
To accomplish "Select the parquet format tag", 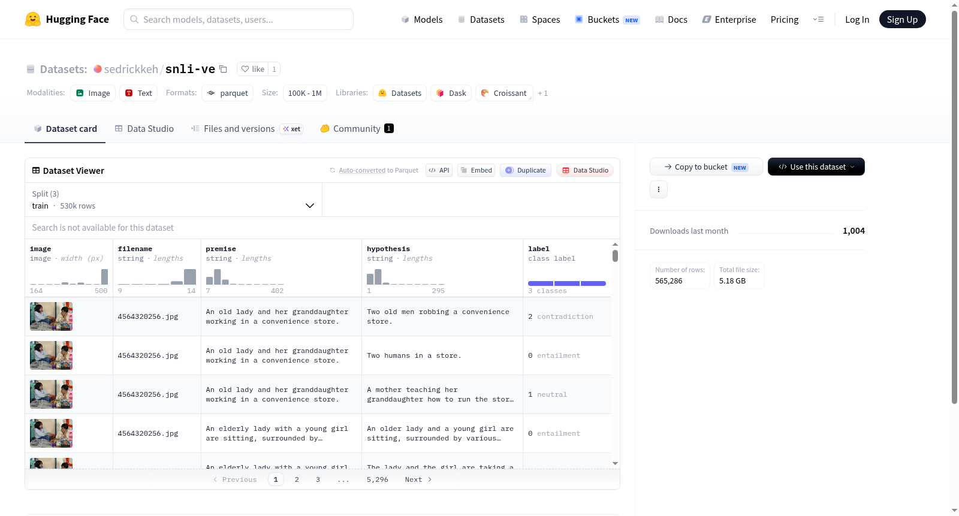I will [x=227, y=93].
